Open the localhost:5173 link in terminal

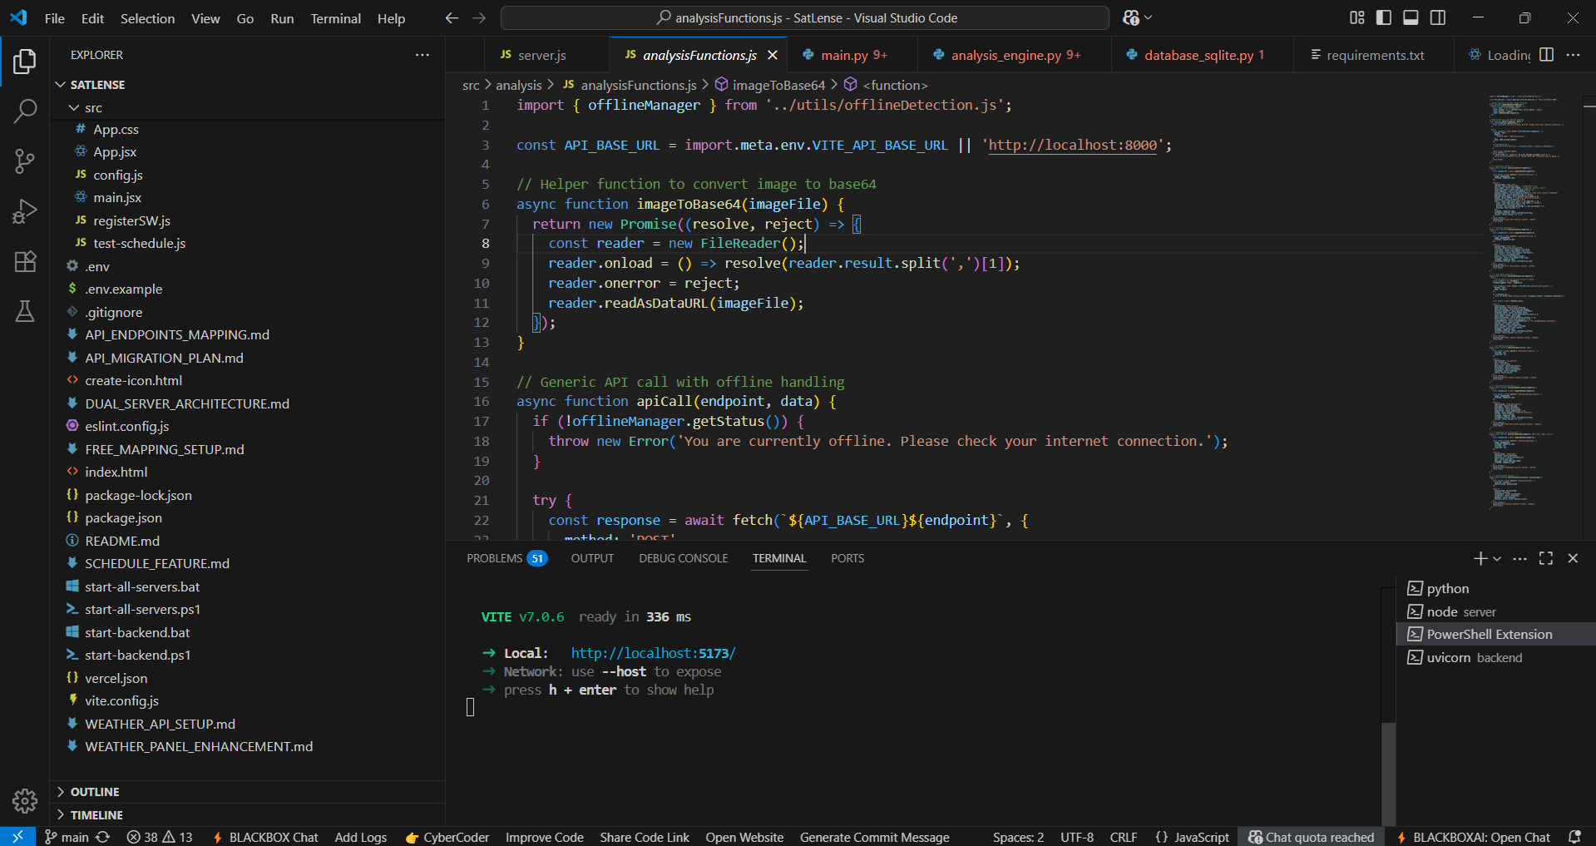[653, 653]
